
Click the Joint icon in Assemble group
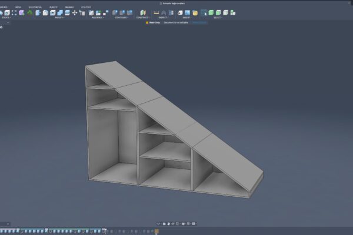point(98,13)
